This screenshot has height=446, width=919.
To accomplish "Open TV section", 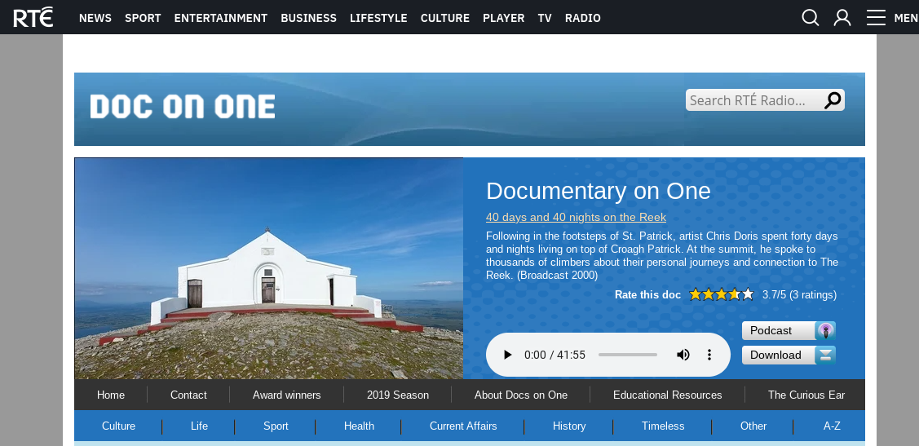I will point(545,18).
